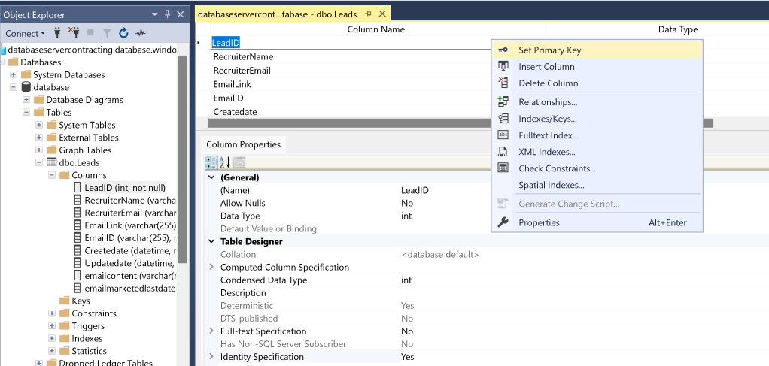This screenshot has width=769, height=366.
Task: Click the folder icon beside Graph Tables
Action: coord(51,150)
